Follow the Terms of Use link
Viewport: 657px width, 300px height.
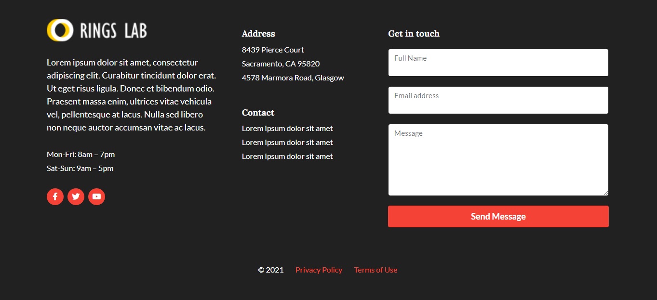(375, 270)
